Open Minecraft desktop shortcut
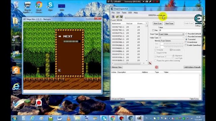Image resolution: width=216 pixels, height=121 pixels. tap(27, 104)
